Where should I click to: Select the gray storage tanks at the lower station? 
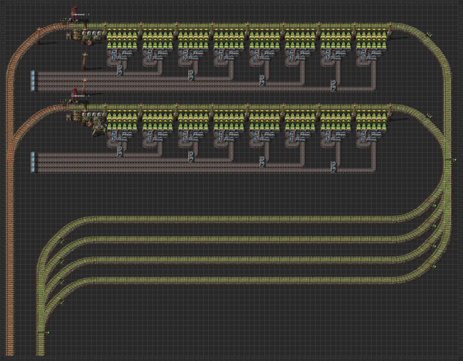pos(94,114)
